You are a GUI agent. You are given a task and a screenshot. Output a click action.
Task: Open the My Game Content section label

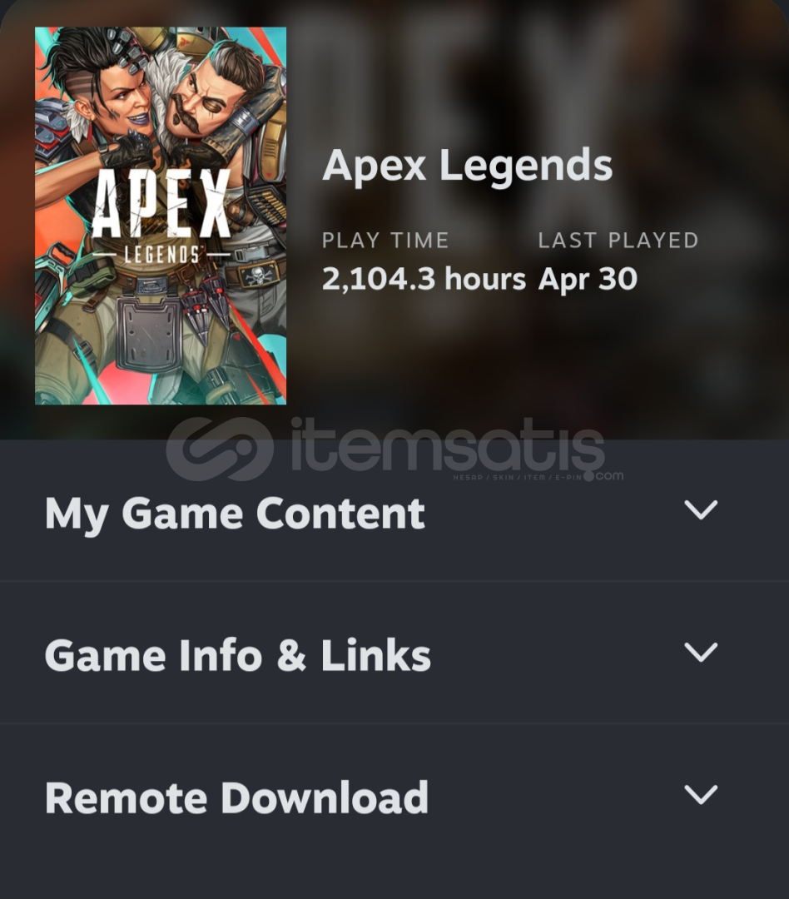[x=235, y=513]
